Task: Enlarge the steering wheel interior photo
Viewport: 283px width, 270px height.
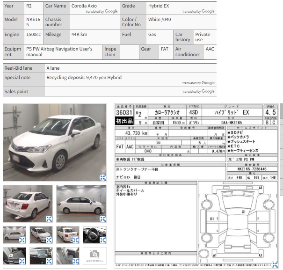Action: (x=102, y=240)
